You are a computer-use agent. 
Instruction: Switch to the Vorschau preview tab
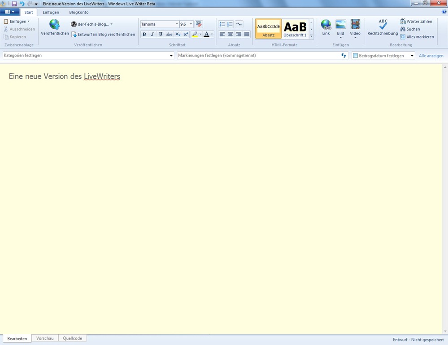tap(45, 338)
